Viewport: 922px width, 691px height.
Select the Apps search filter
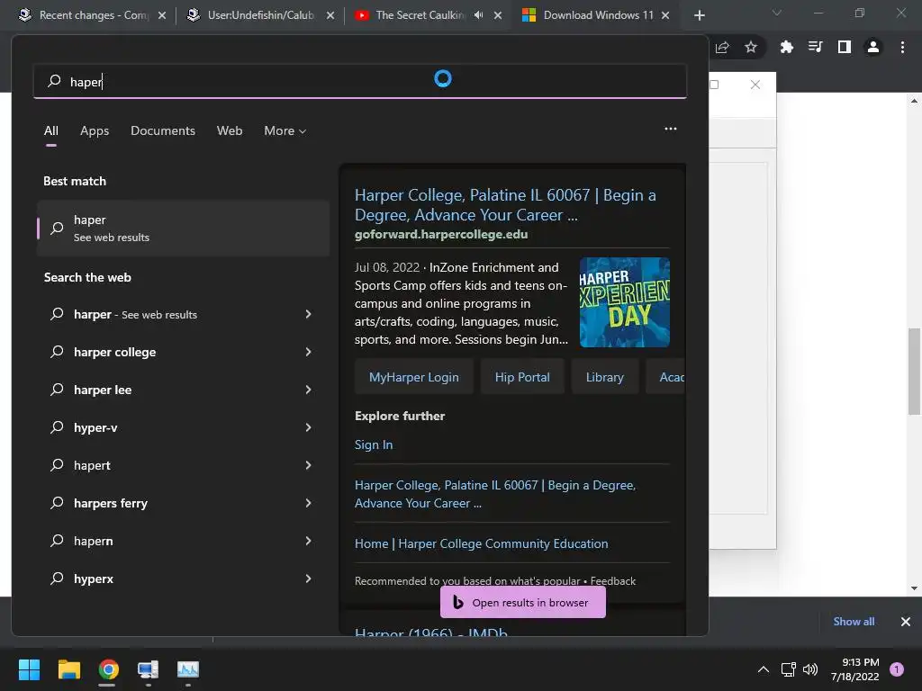click(x=95, y=130)
